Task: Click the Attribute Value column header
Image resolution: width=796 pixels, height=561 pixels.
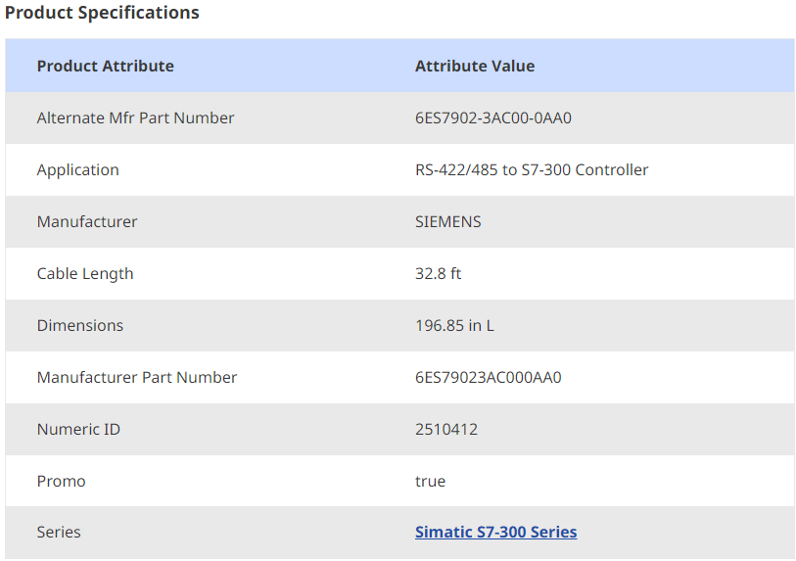Action: click(x=475, y=67)
